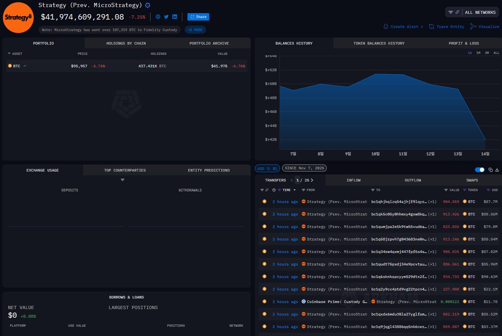This screenshot has width=502, height=336.
Task: Open the Twitter profile icon
Action: coord(166,17)
